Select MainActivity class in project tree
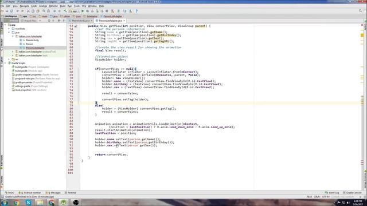Screen dimensions: 367x206 click(32, 40)
